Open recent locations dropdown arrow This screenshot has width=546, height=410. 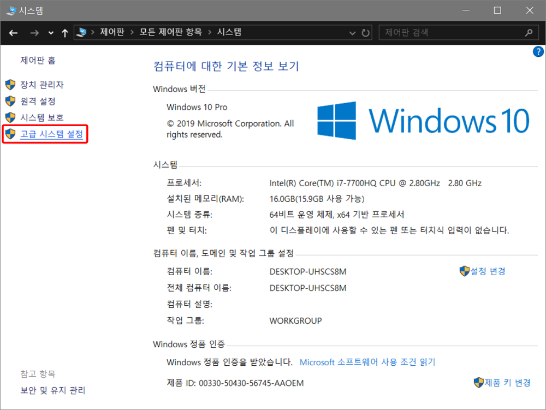51,33
